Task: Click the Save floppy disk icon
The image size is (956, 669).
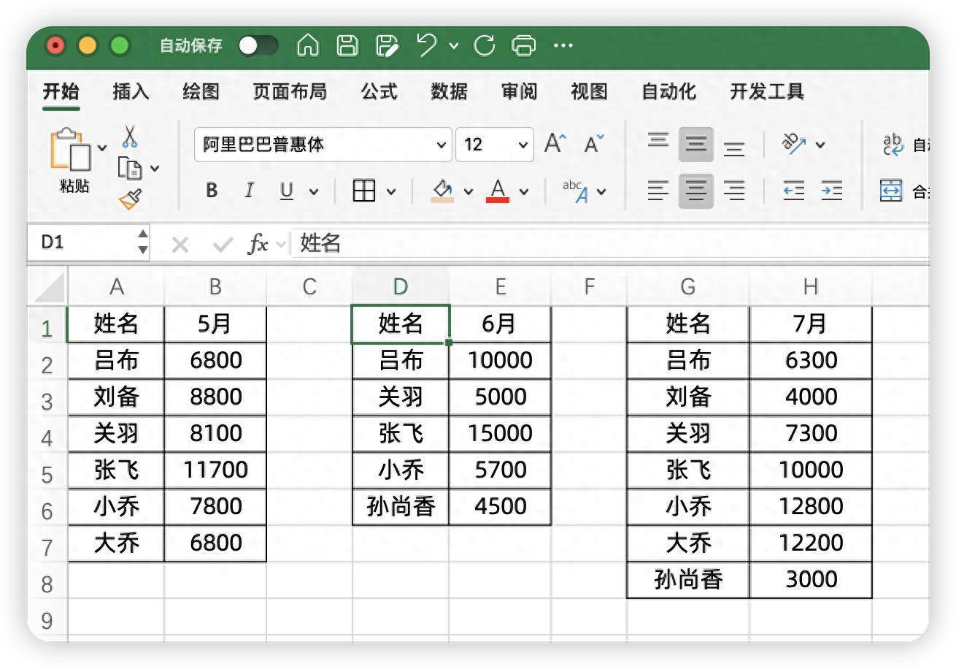Action: point(347,46)
